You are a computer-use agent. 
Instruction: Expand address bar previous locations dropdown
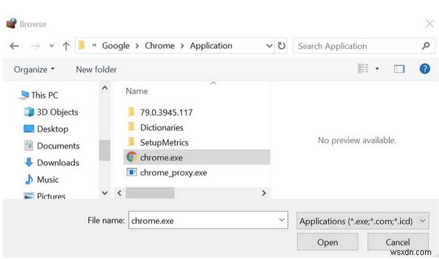pos(270,46)
